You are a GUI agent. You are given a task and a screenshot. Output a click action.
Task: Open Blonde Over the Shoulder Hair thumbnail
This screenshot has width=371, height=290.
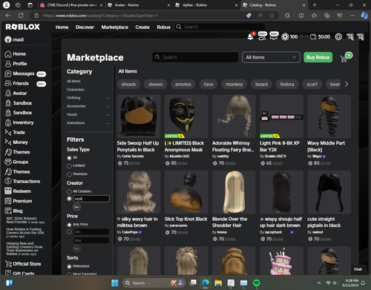click(234, 192)
